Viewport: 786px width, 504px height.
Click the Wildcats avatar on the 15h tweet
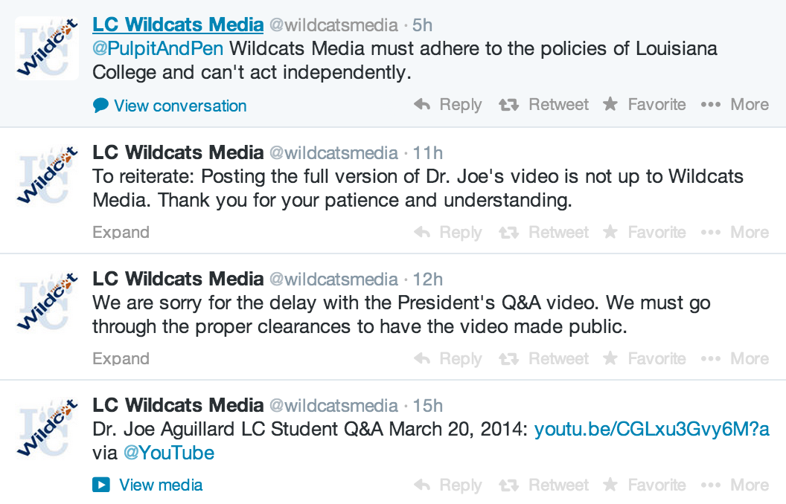click(47, 427)
